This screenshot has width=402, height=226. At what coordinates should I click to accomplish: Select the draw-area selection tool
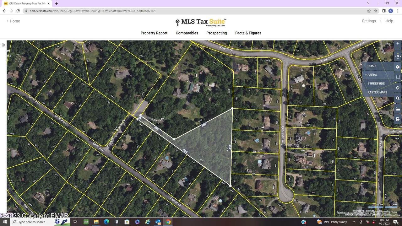click(398, 77)
